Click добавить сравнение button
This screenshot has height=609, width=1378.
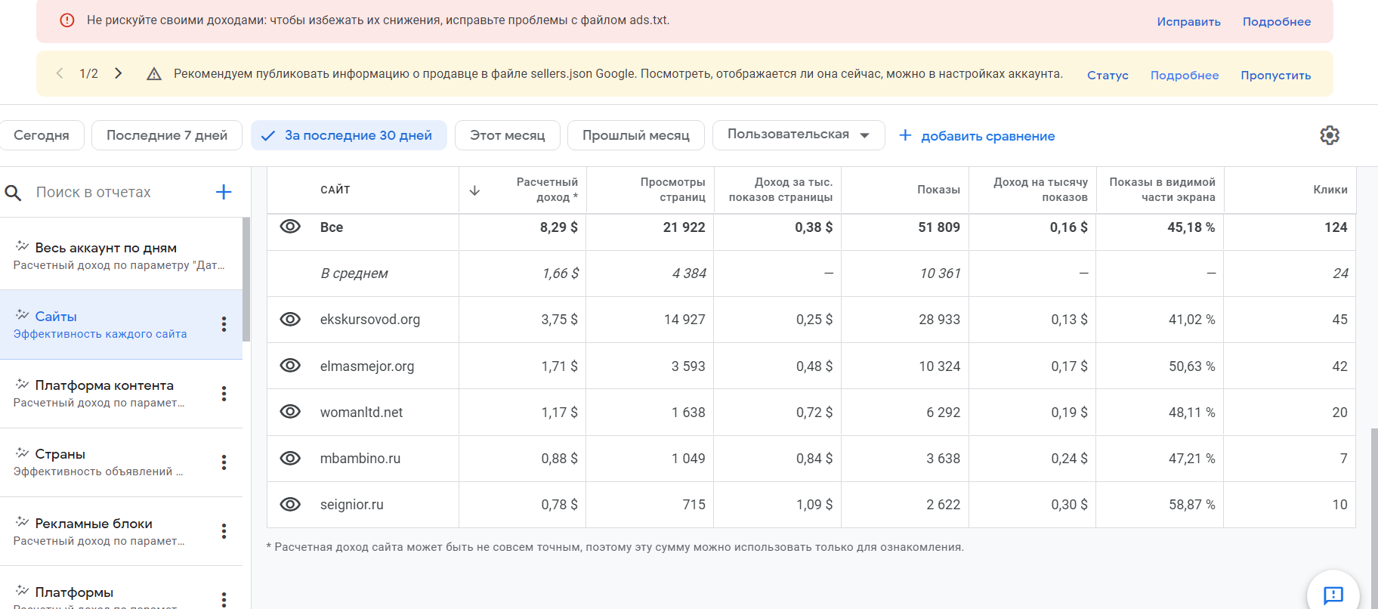pos(977,136)
